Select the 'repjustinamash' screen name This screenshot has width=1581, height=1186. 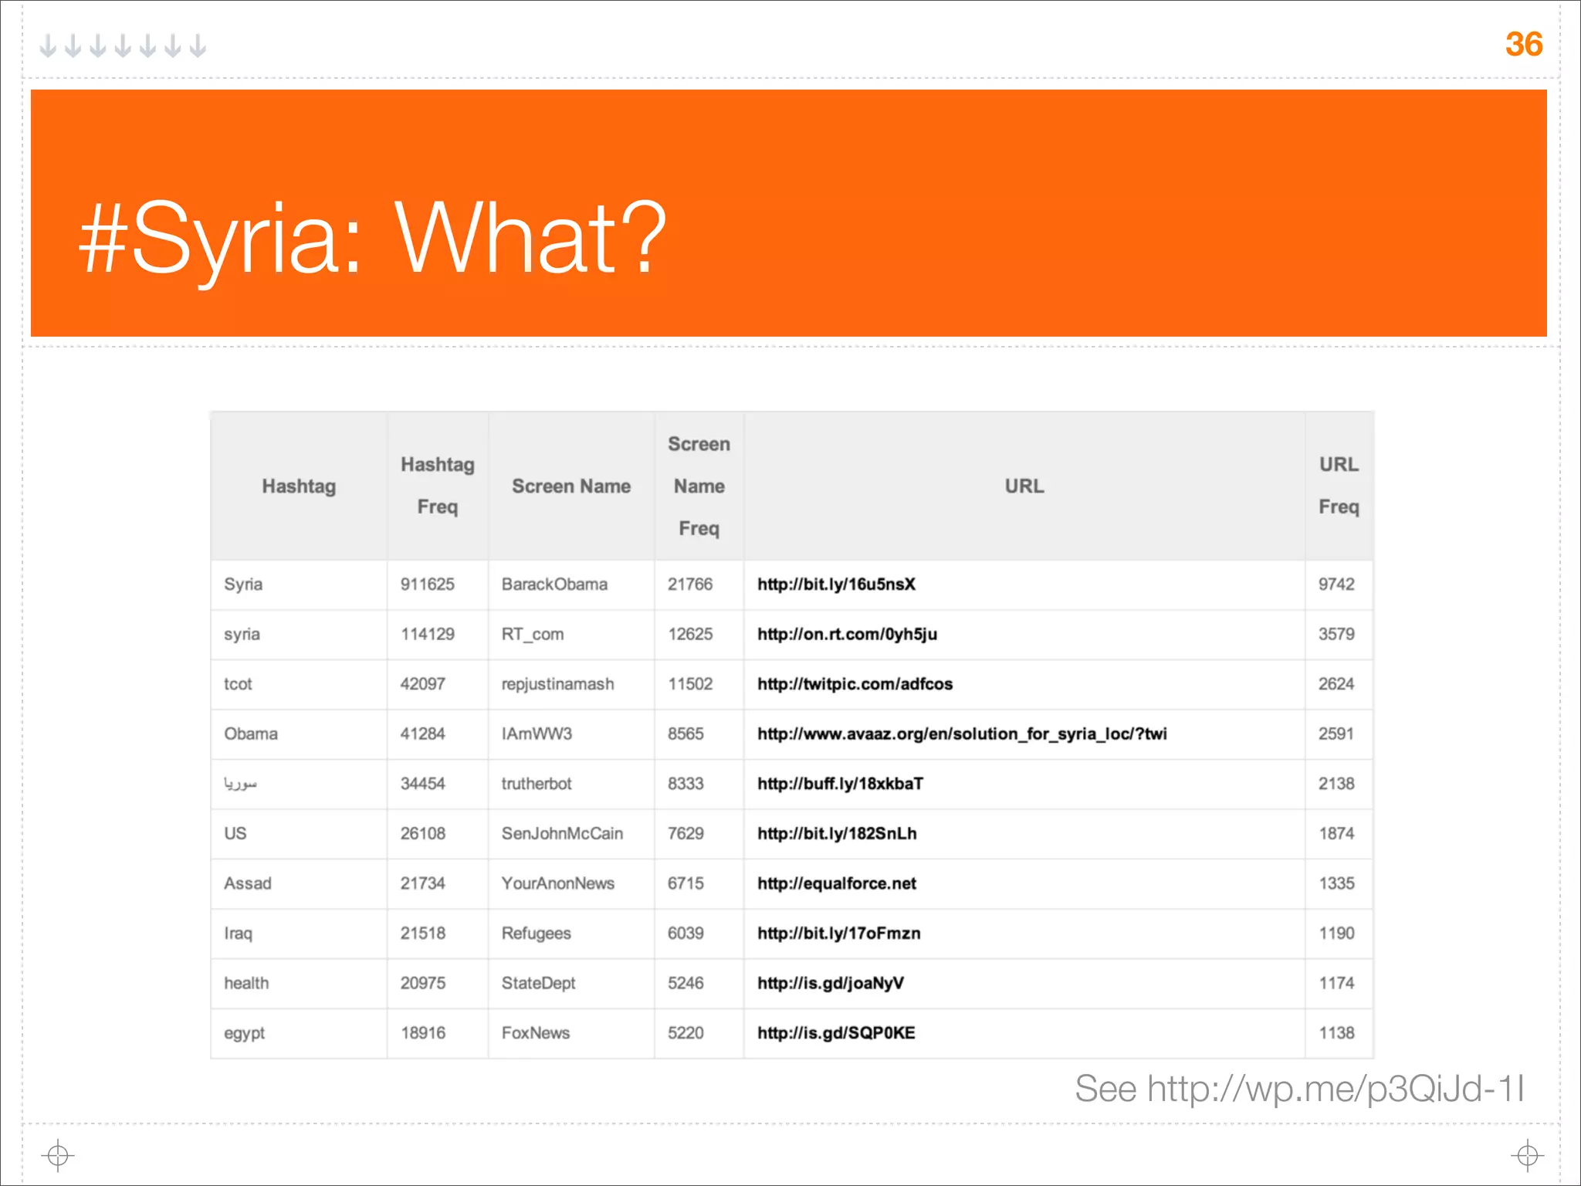point(557,684)
